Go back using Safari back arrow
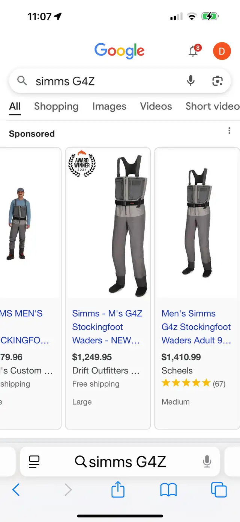This screenshot has height=522, width=240. click(x=16, y=490)
